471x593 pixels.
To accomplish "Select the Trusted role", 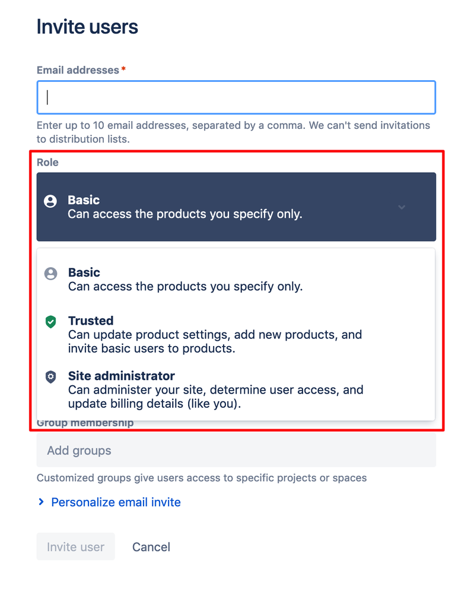I will (x=178, y=334).
